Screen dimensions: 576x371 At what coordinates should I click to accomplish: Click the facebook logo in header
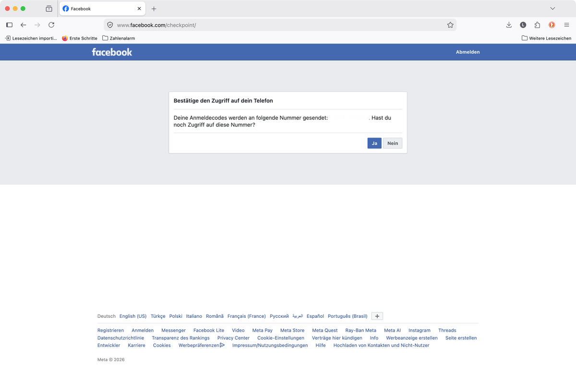coord(112,52)
